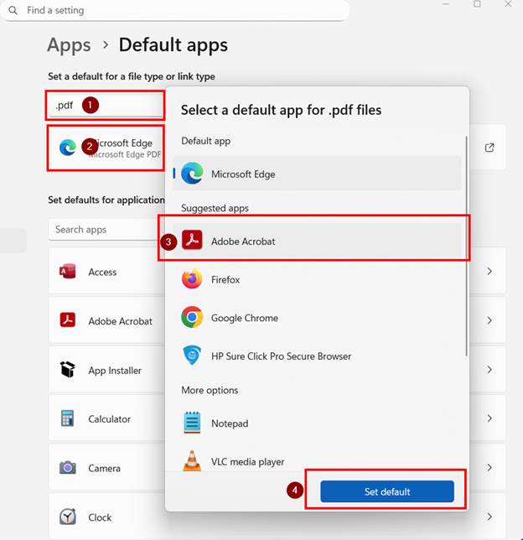The width and height of the screenshot is (523, 540).
Task: Click the Camera icon
Action: point(68,467)
